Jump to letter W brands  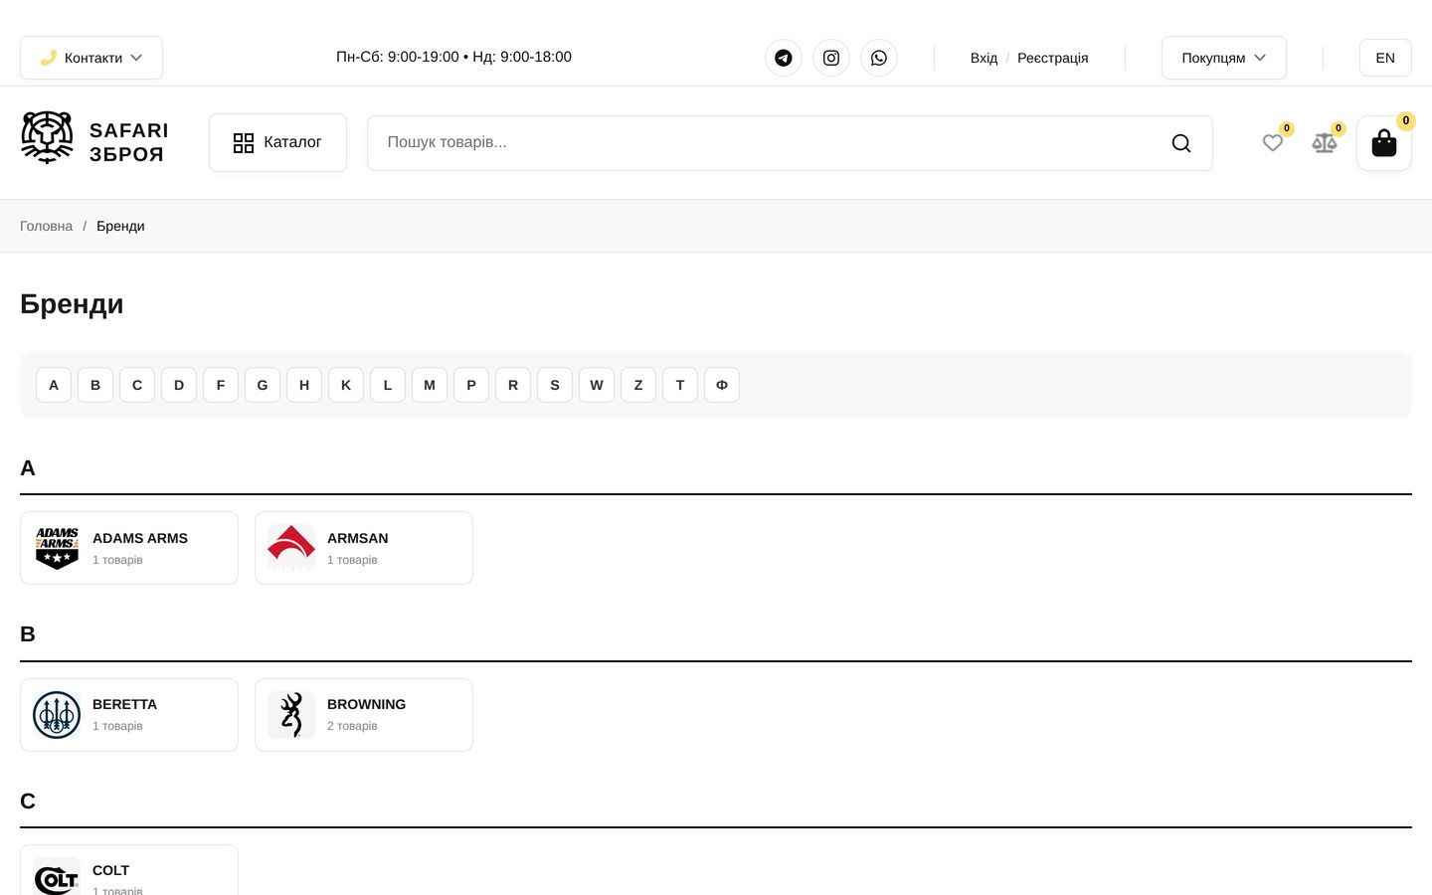tap(597, 385)
